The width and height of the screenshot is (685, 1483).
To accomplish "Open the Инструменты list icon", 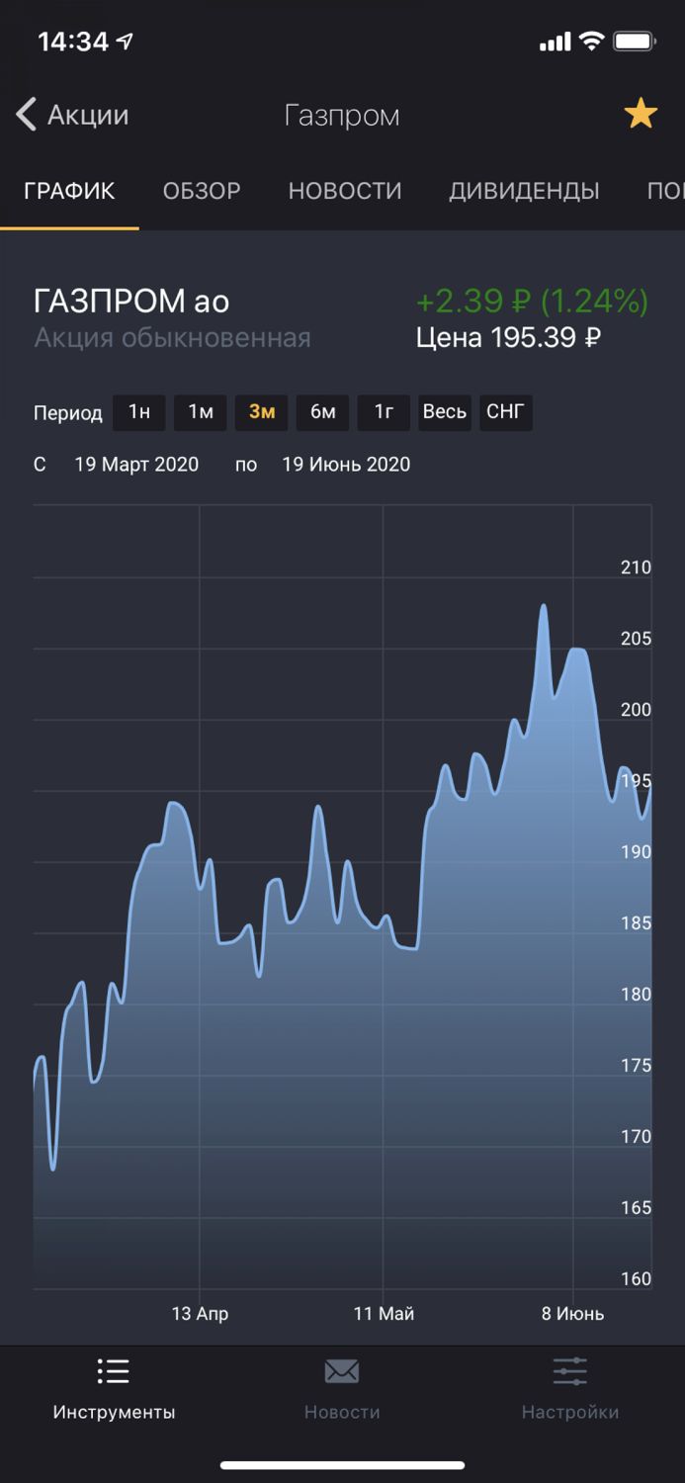I will click(x=114, y=1371).
